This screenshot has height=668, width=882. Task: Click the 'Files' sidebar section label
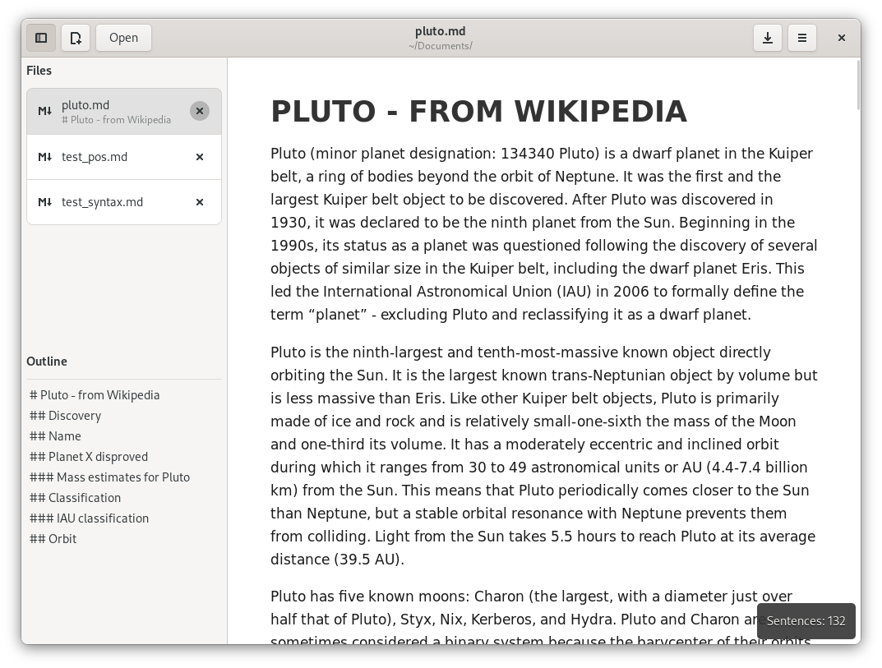click(x=39, y=71)
